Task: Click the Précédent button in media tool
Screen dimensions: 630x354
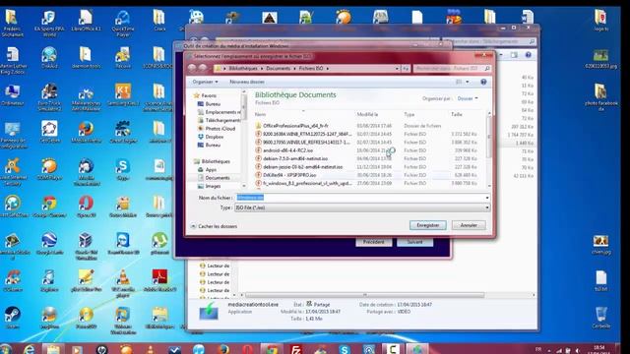Action: (373, 242)
